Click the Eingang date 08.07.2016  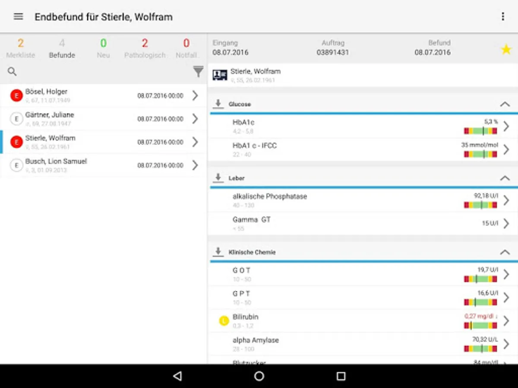coord(231,53)
